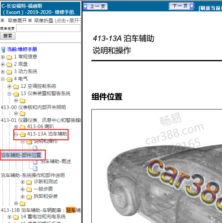Go to next page with 下一页 button

(181, 6)
